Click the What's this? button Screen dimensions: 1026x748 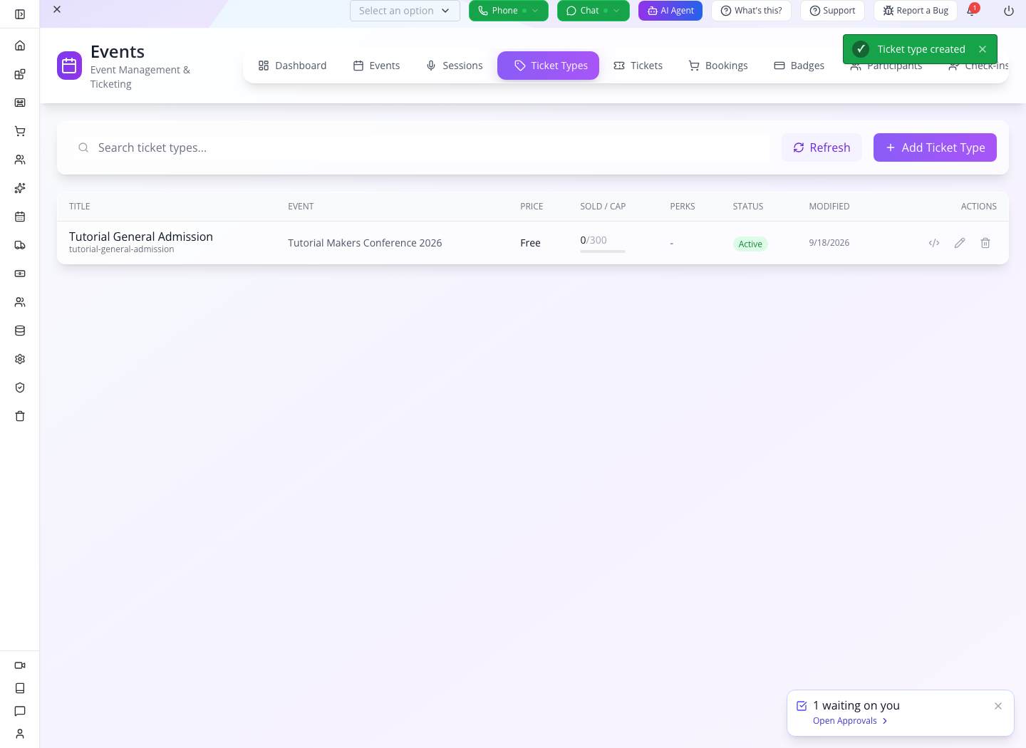751,11
